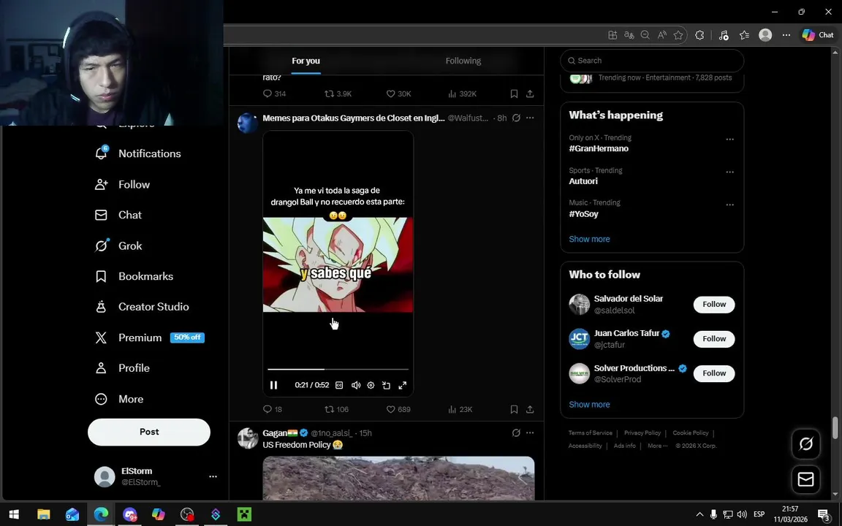Repost the top post with 3.9K reposts
The image size is (842, 526).
click(x=338, y=94)
